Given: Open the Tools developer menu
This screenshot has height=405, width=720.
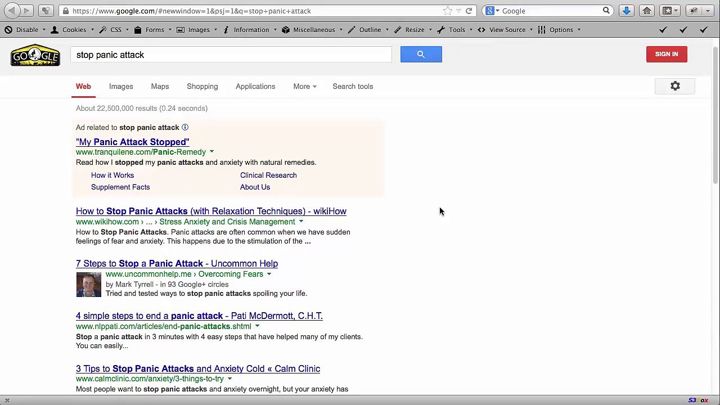Looking at the screenshot, I should coord(455,30).
